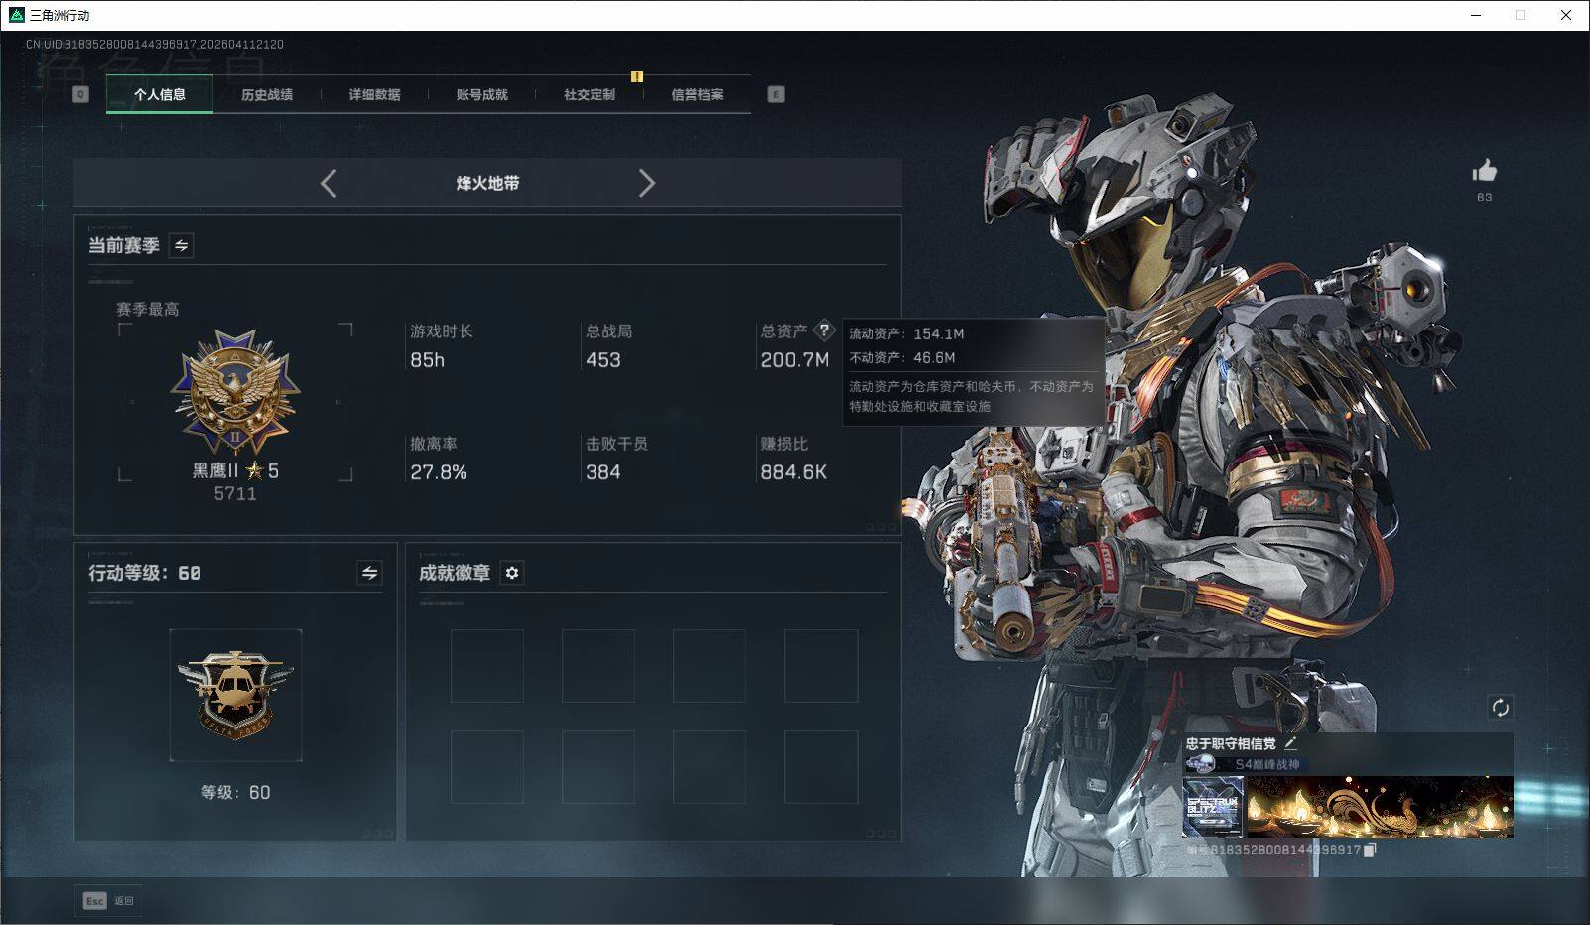The image size is (1590, 925).
Task: Click the 忠于职守相信党 signature text
Action: [1231, 743]
